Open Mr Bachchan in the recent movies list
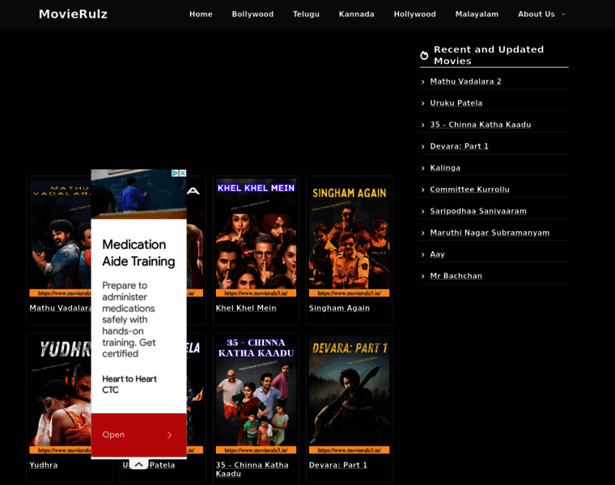The width and height of the screenshot is (615, 485). point(456,276)
